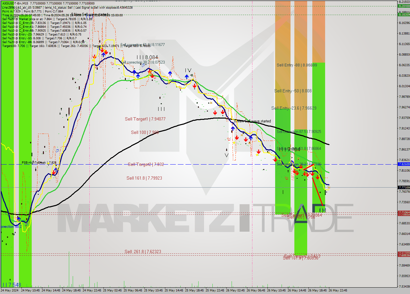This screenshot has width=410, height=294.
Task: Click the 'Sell Target1 | 7.94077' label
Action: click(145, 119)
